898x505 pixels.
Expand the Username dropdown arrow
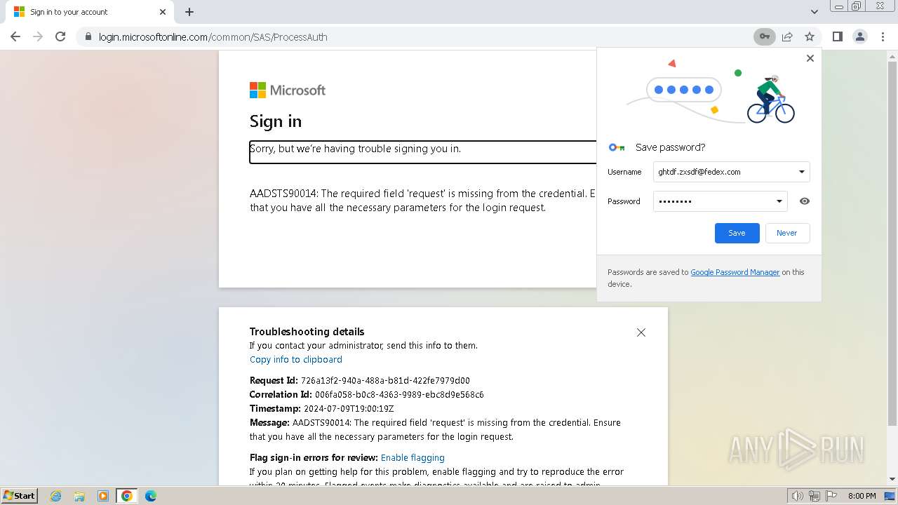tap(802, 172)
